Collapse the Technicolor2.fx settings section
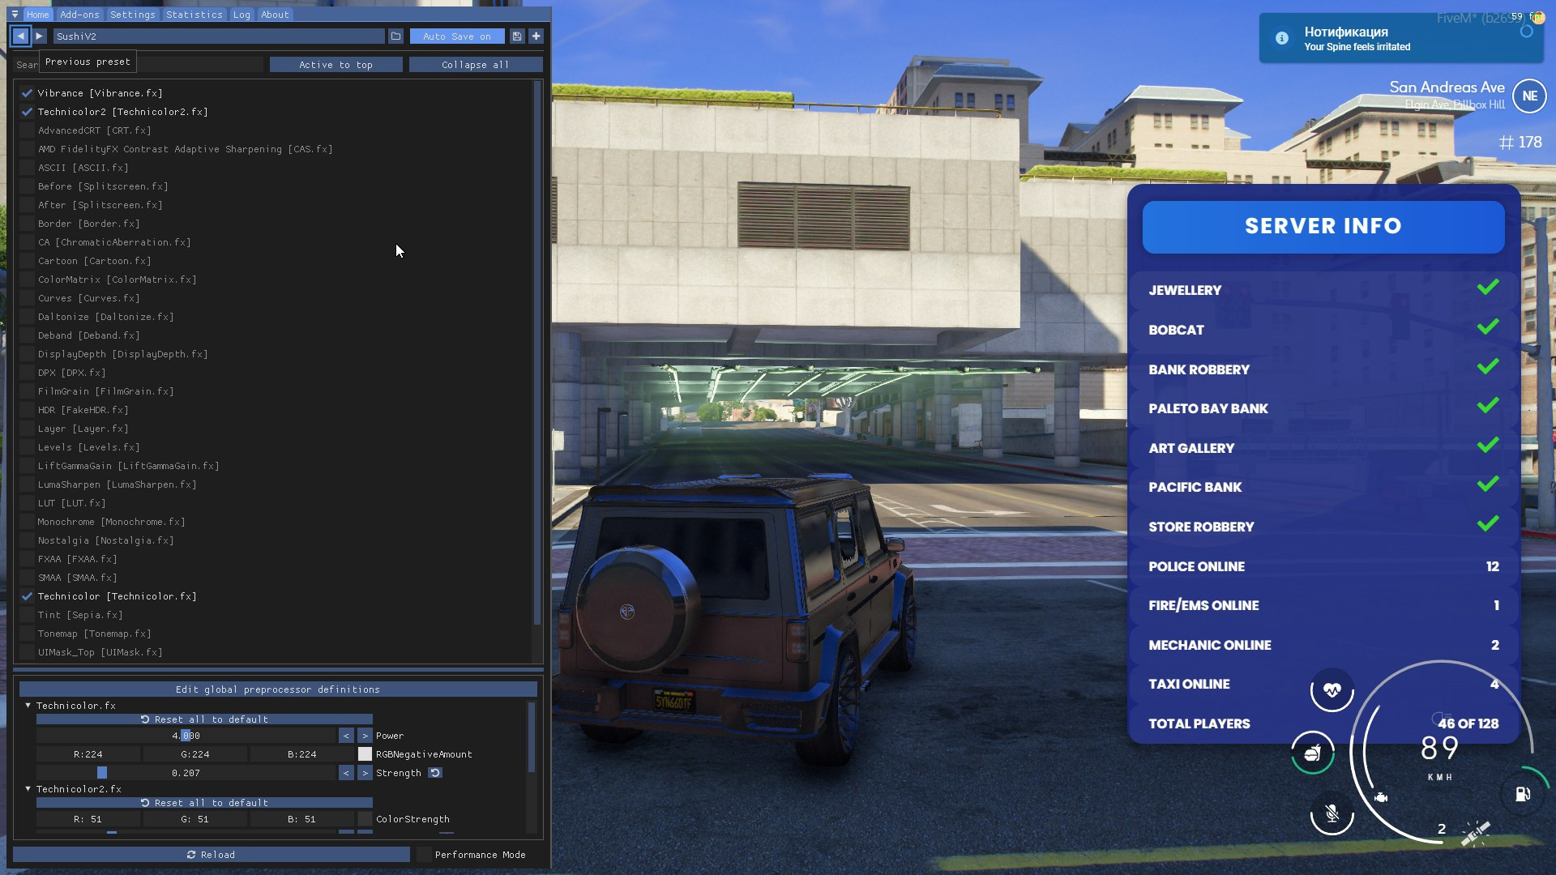 pos(28,789)
